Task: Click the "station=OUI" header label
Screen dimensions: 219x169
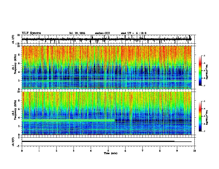Action: tap(102, 33)
